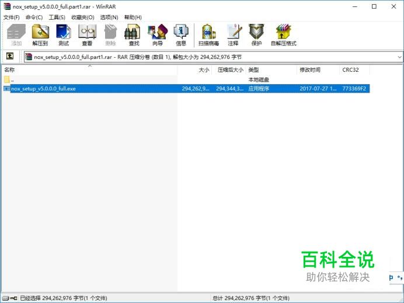Open the Favorites (收藏夹) menu
Viewport: 404px width, 303px height.
(83, 18)
